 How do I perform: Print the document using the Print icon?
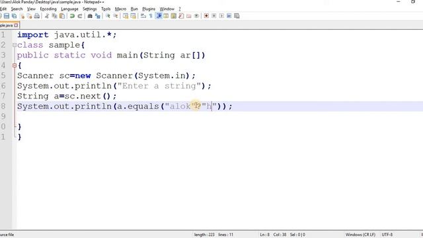click(37, 16)
